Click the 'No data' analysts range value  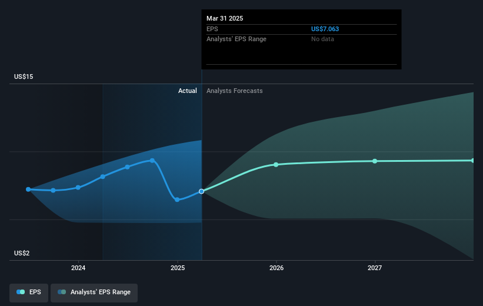coord(322,39)
